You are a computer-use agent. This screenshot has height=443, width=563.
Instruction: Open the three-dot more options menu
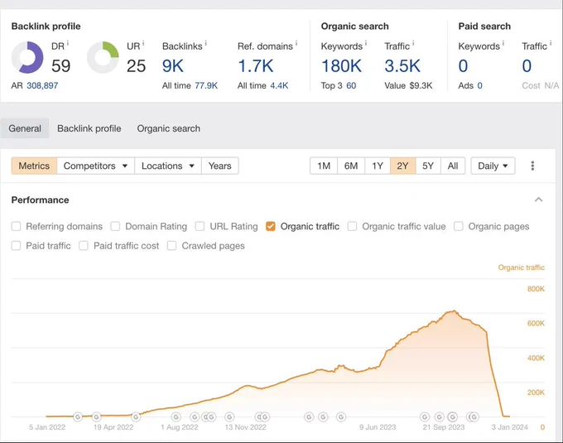pyautogui.click(x=532, y=166)
